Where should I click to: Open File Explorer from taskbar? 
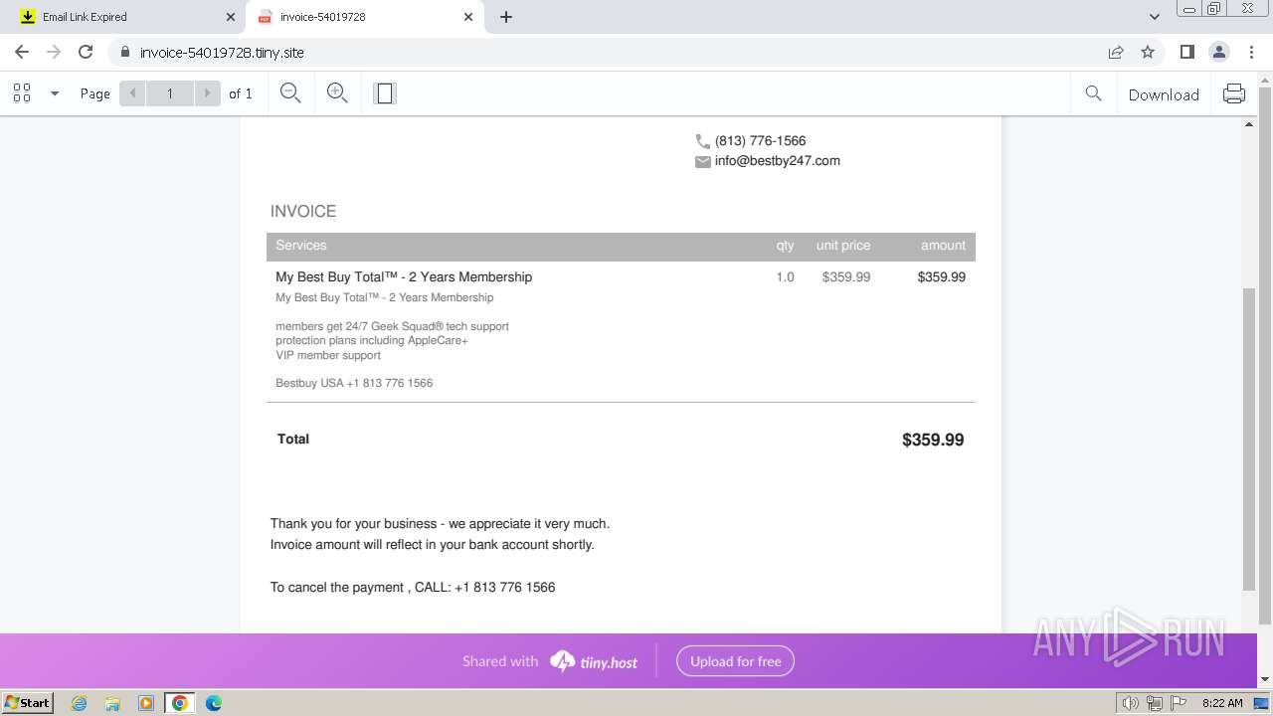112,703
